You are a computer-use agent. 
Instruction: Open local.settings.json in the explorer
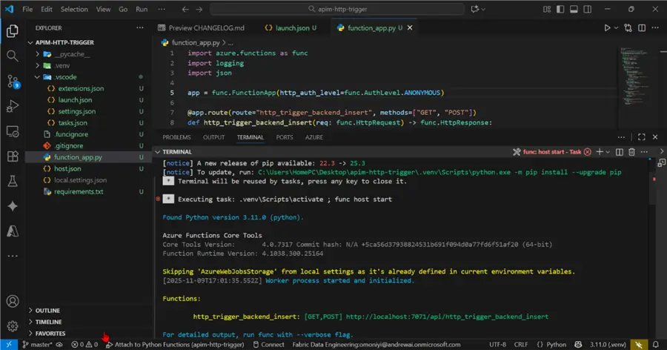point(80,180)
